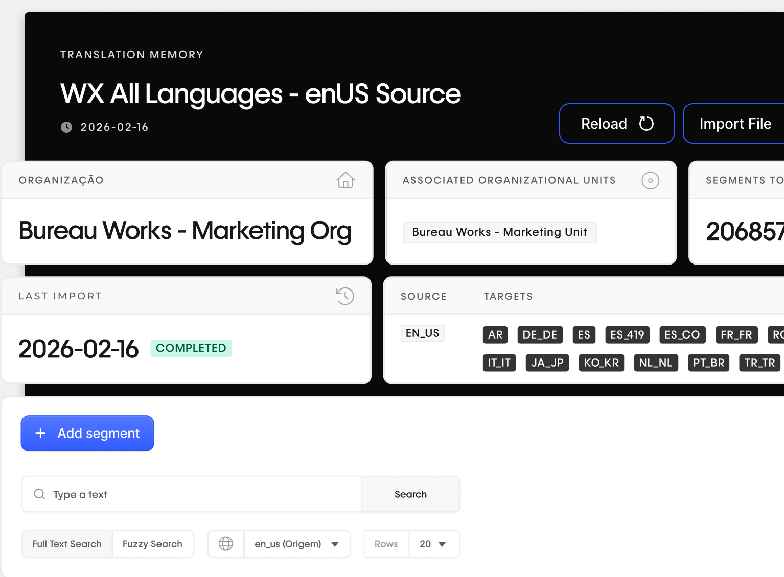Click the SOURCE column label
Screen dimensions: 784x577
pyautogui.click(x=424, y=297)
